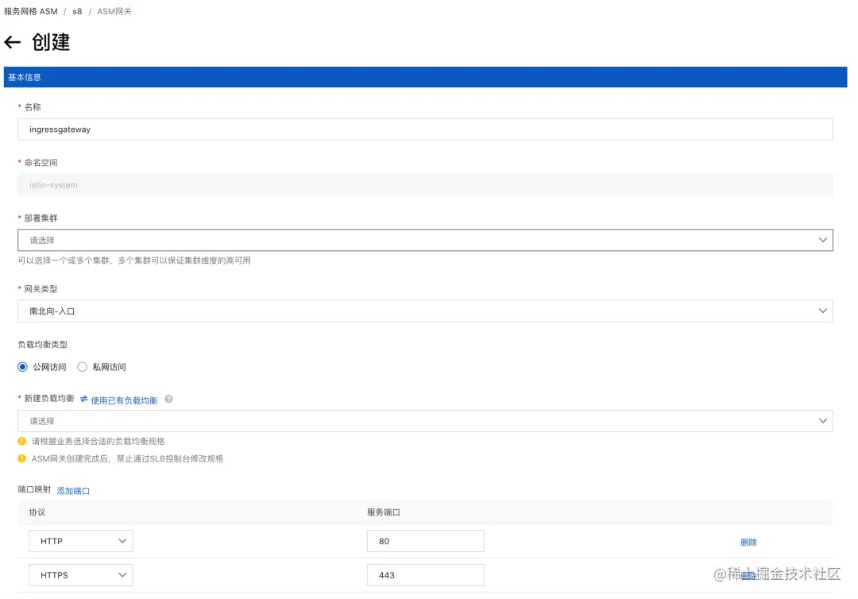Click ASM网关 breadcrumb item

(x=114, y=11)
